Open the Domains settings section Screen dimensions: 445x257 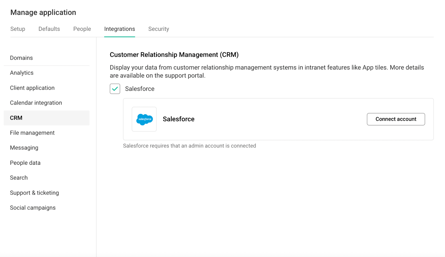point(21,58)
